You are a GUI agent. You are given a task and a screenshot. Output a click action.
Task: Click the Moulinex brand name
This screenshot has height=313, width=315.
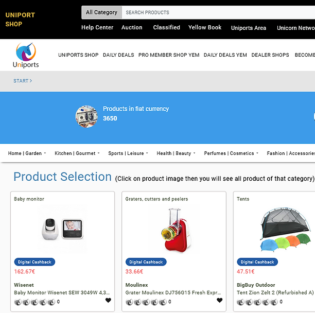pos(136,285)
